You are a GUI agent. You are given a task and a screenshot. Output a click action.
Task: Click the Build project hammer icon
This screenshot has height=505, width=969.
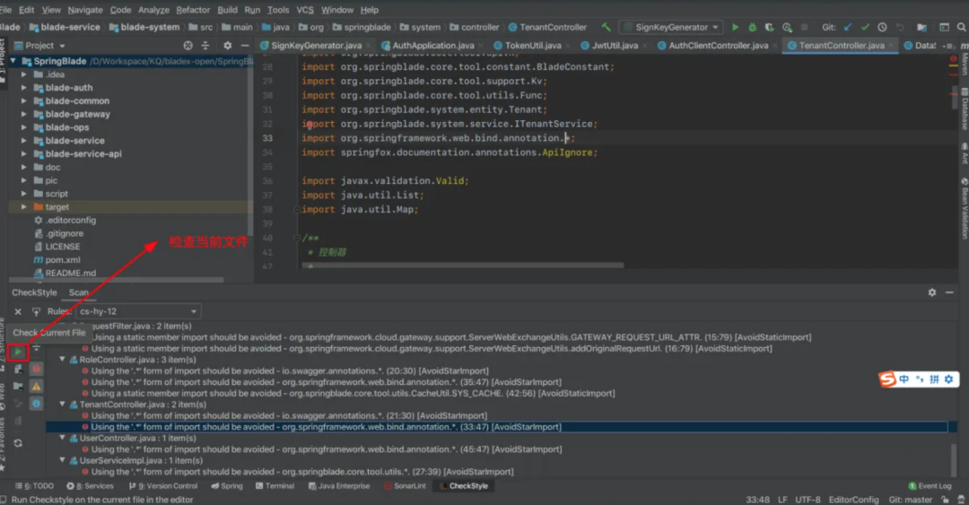tap(607, 27)
